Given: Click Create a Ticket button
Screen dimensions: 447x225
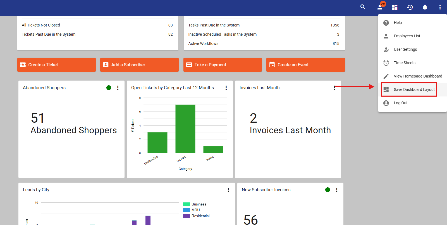Looking at the screenshot, I should point(56,65).
